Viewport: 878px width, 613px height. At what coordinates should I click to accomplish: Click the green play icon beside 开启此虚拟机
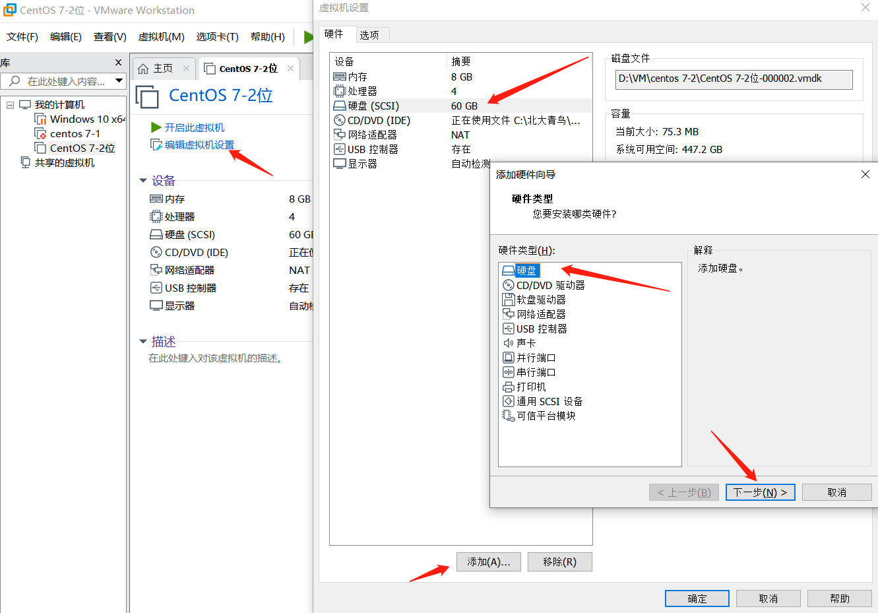pos(156,127)
